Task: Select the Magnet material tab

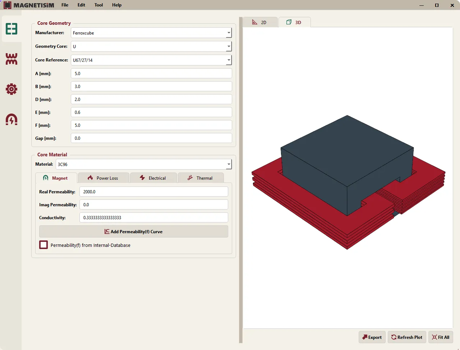Action: pyautogui.click(x=56, y=178)
